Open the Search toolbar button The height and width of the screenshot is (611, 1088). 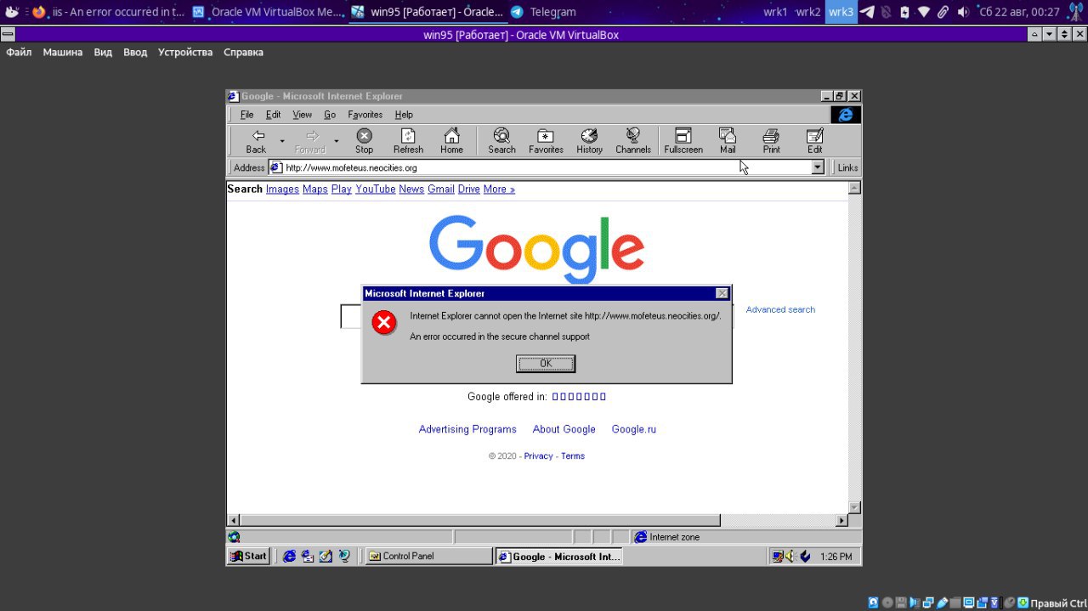point(501,141)
